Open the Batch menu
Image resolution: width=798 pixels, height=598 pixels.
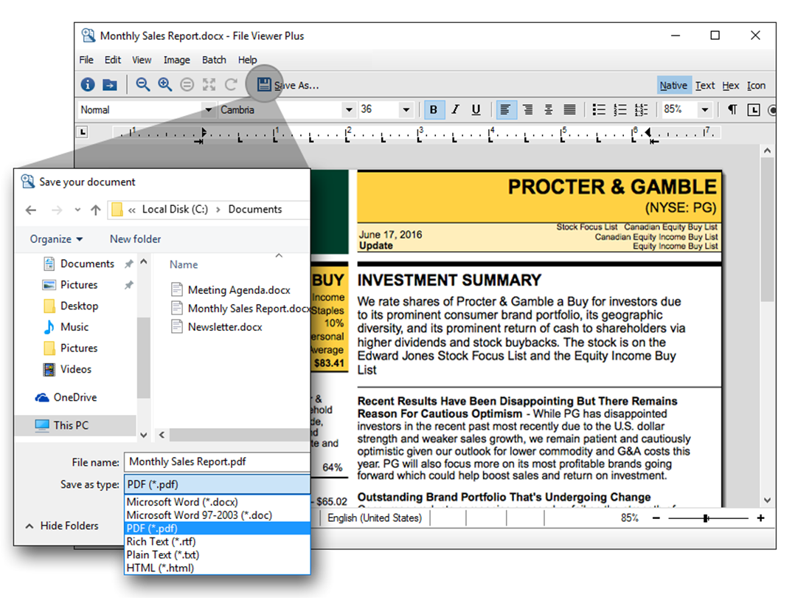[x=214, y=60]
